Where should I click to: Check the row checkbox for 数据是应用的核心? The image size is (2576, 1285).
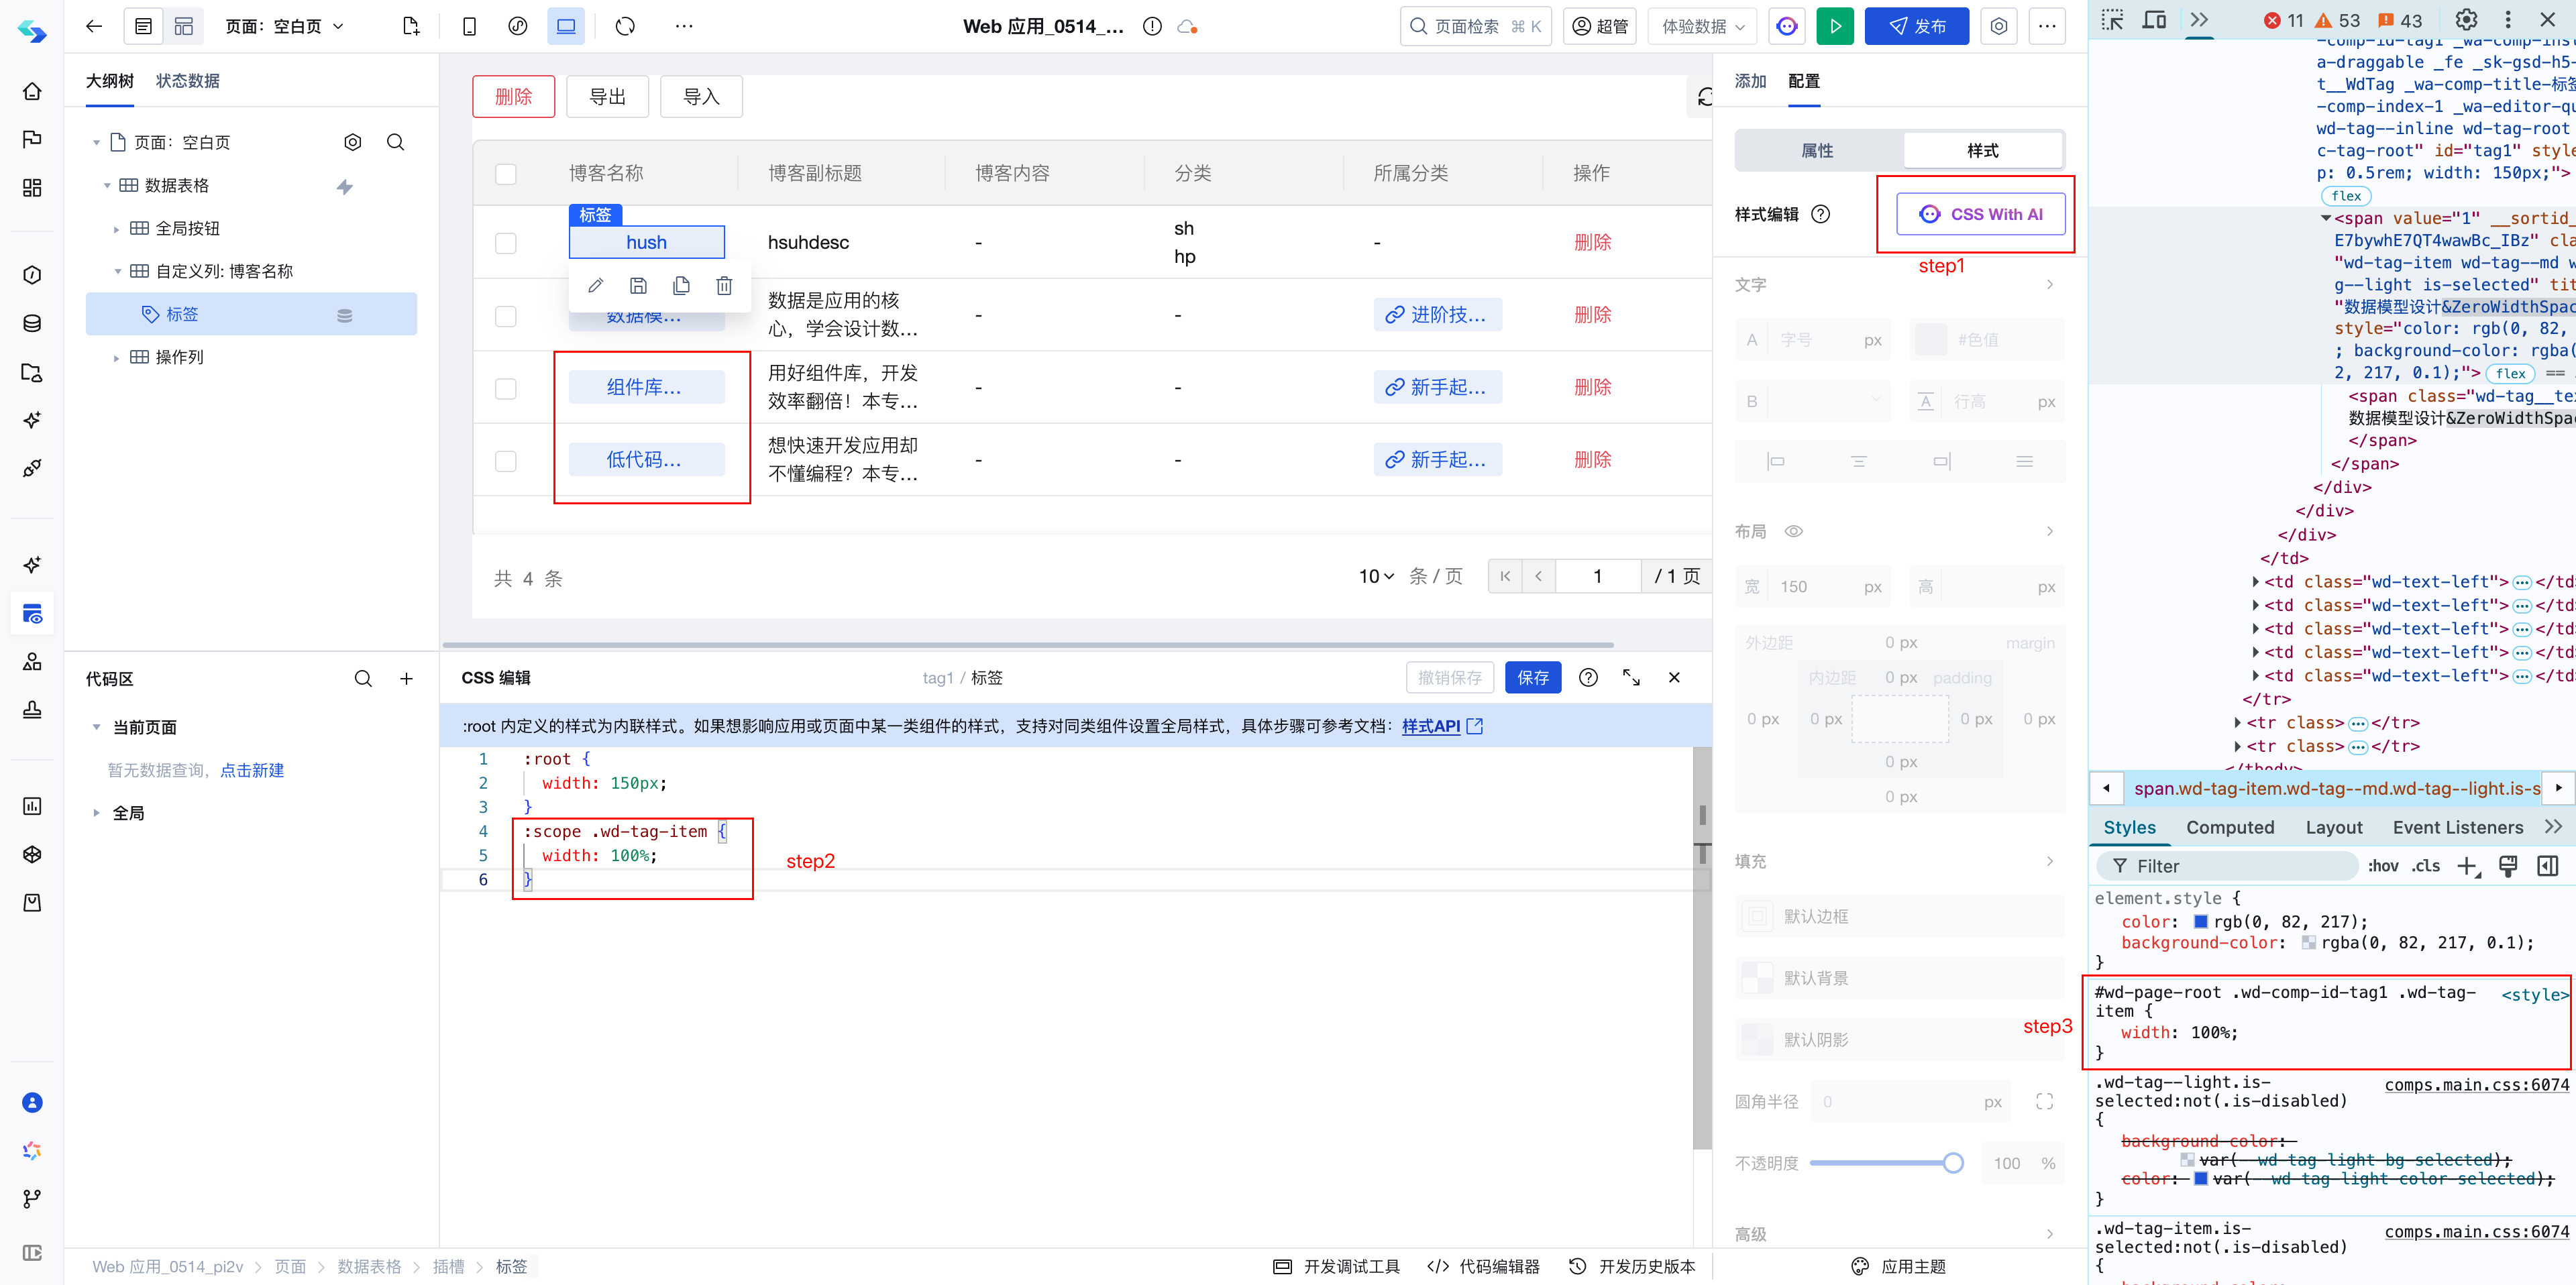coord(506,316)
